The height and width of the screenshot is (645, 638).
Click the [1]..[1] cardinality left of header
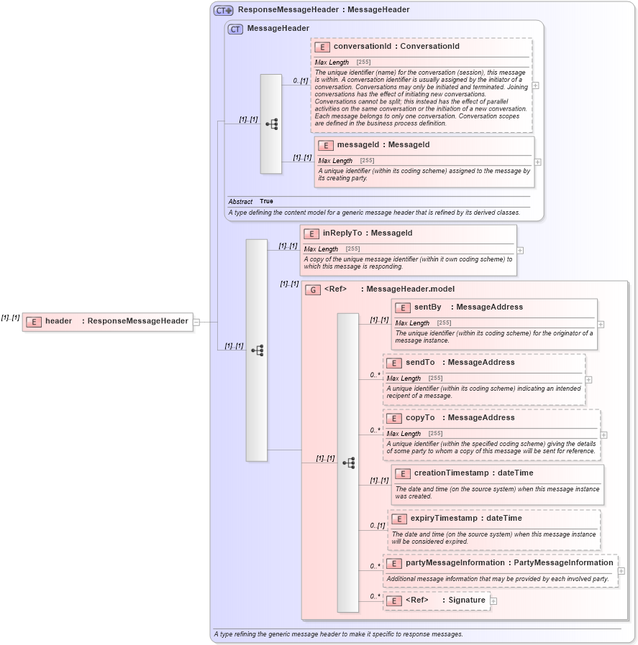[x=10, y=317]
